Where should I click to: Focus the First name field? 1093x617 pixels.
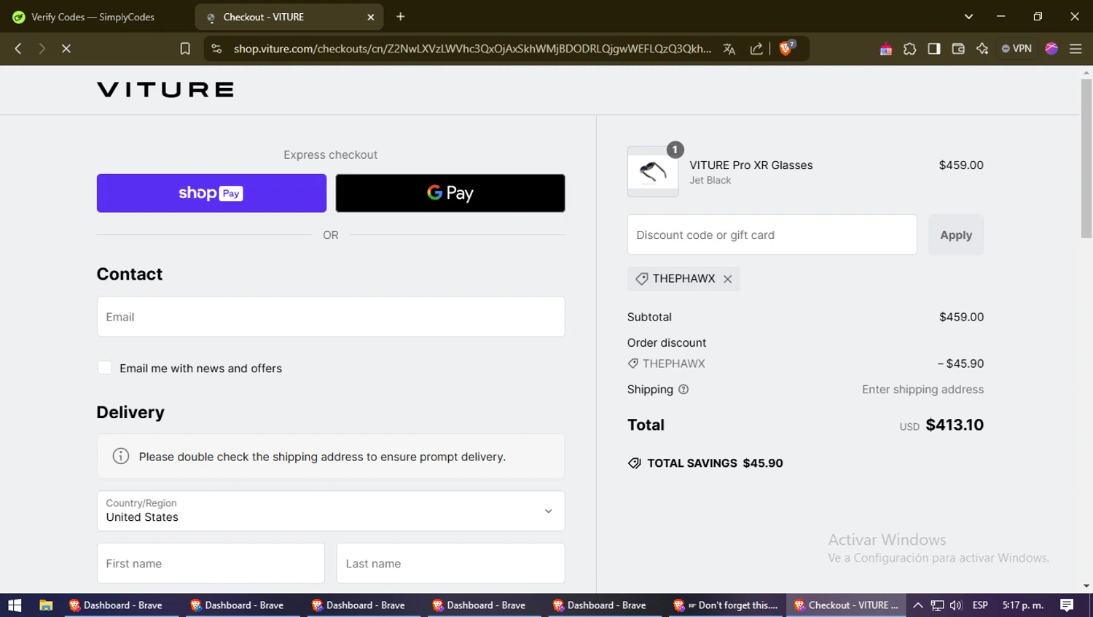pos(211,563)
